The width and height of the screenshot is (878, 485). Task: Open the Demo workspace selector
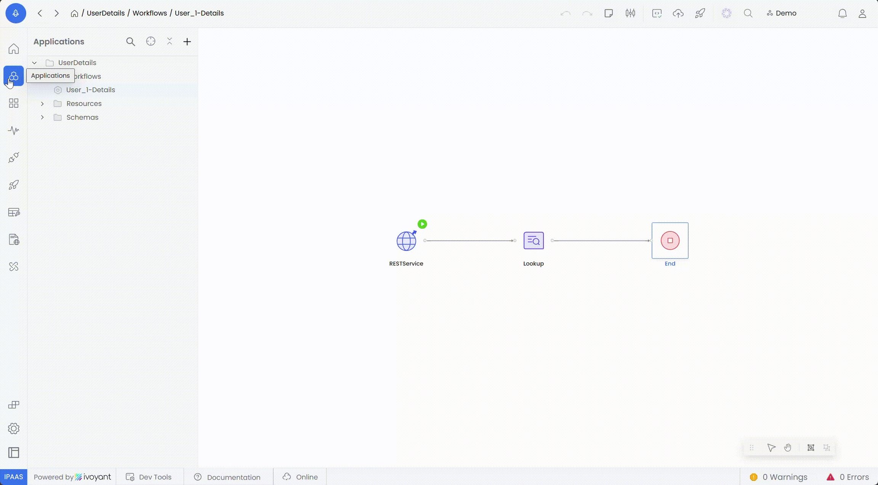(782, 13)
